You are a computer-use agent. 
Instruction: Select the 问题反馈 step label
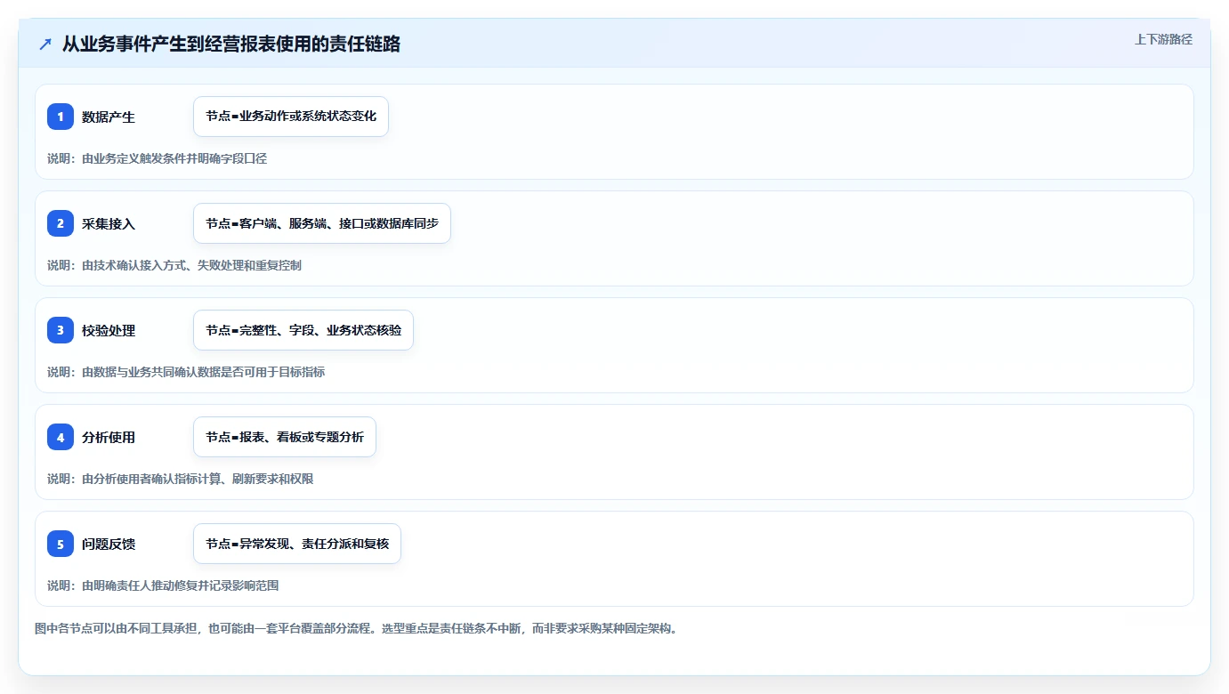tap(109, 544)
